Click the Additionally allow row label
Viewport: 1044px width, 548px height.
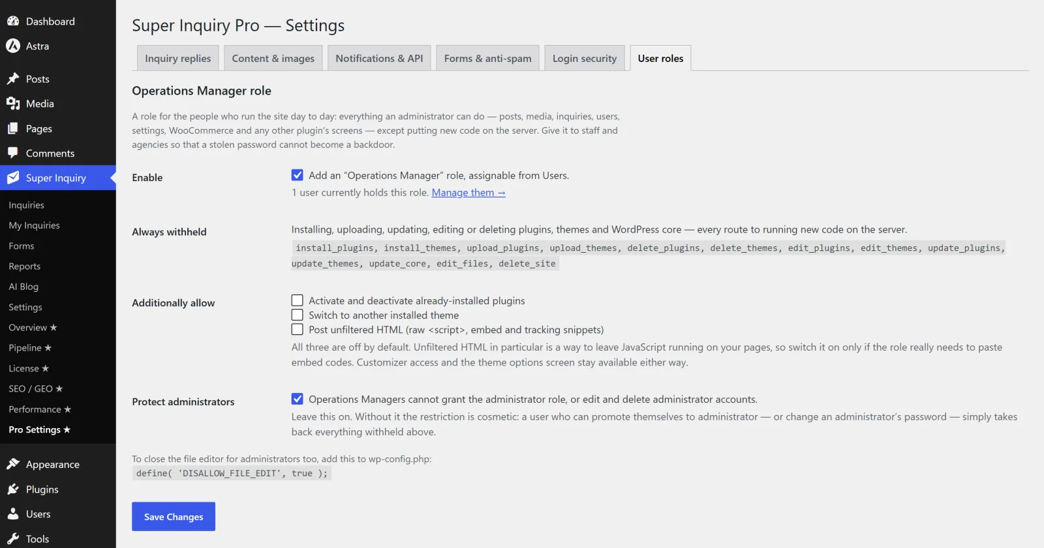(x=174, y=303)
